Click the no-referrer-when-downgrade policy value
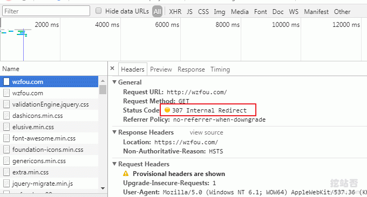Viewport: 367px width, 197px height. click(x=219, y=119)
